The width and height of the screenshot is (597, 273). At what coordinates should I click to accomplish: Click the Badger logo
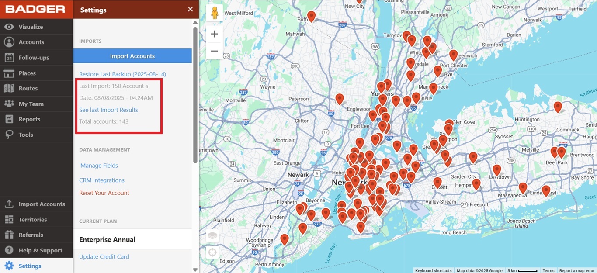(36, 9)
